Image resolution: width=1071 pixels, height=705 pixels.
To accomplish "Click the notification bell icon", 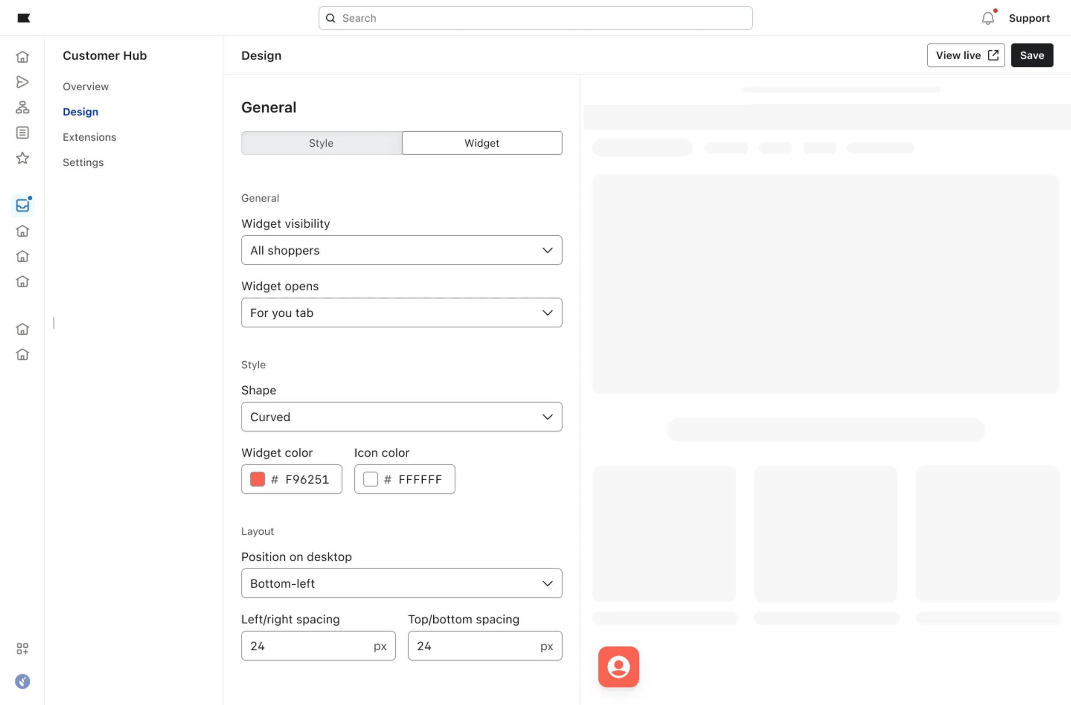I will click(x=987, y=18).
